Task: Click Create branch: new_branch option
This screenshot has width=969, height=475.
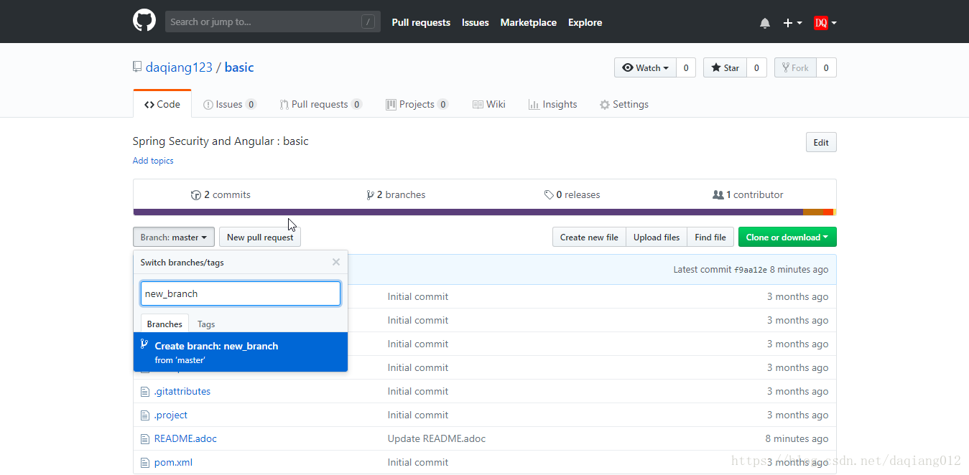Action: [x=241, y=352]
